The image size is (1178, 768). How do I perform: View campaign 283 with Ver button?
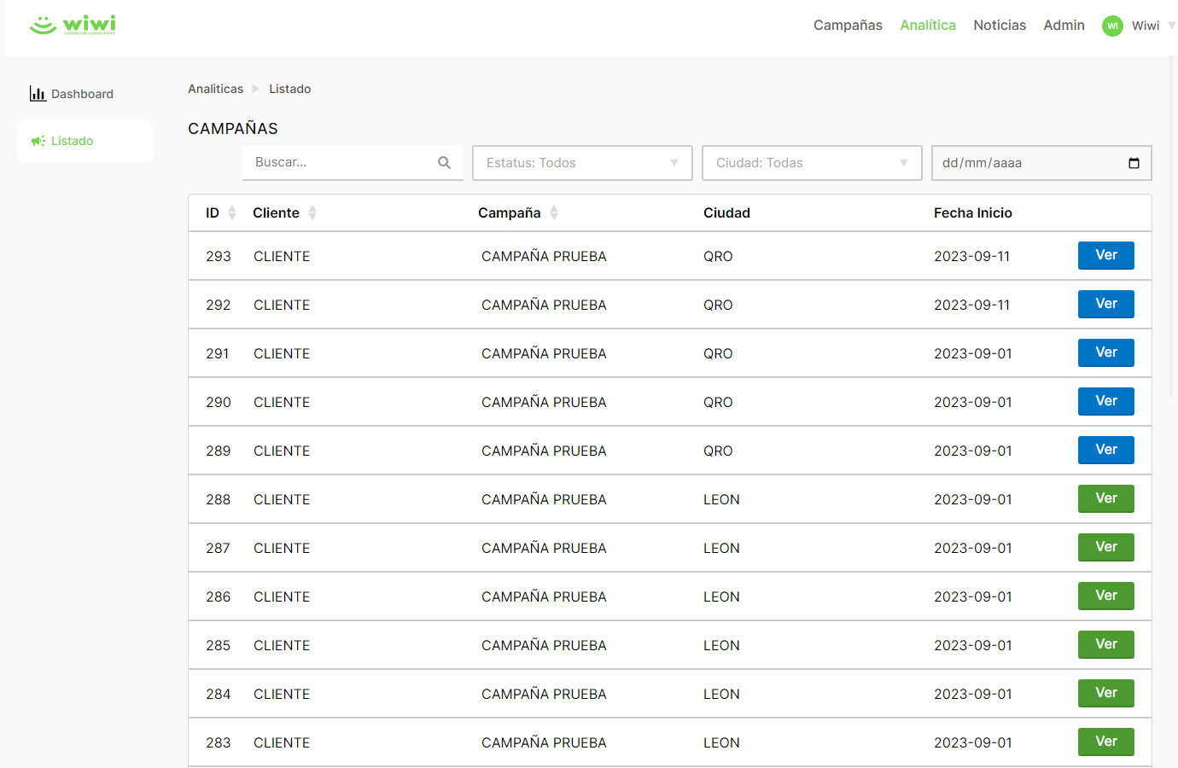point(1106,742)
